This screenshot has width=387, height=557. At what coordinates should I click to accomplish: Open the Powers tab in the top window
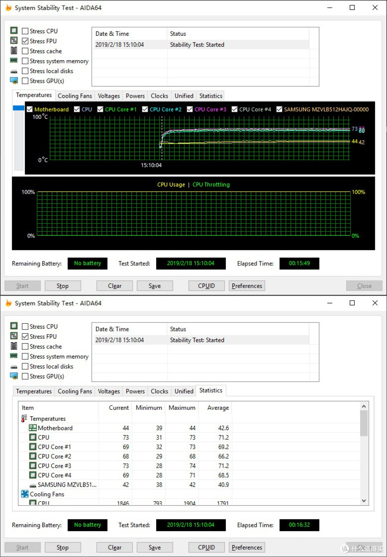pos(135,96)
